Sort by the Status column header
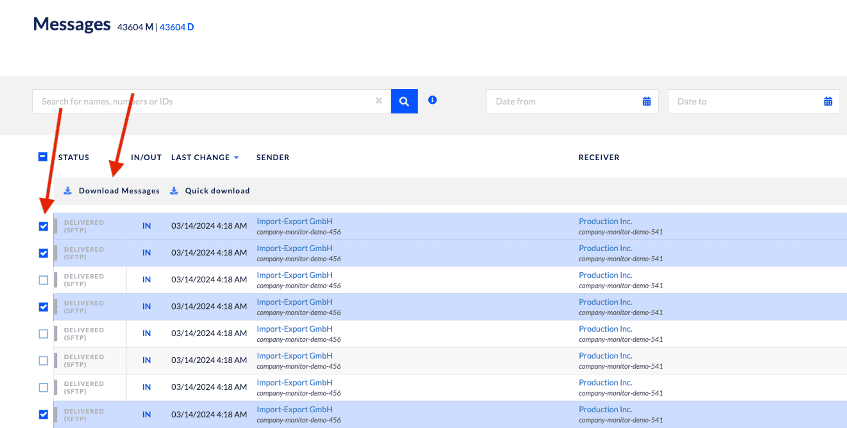847x428 pixels. (74, 157)
